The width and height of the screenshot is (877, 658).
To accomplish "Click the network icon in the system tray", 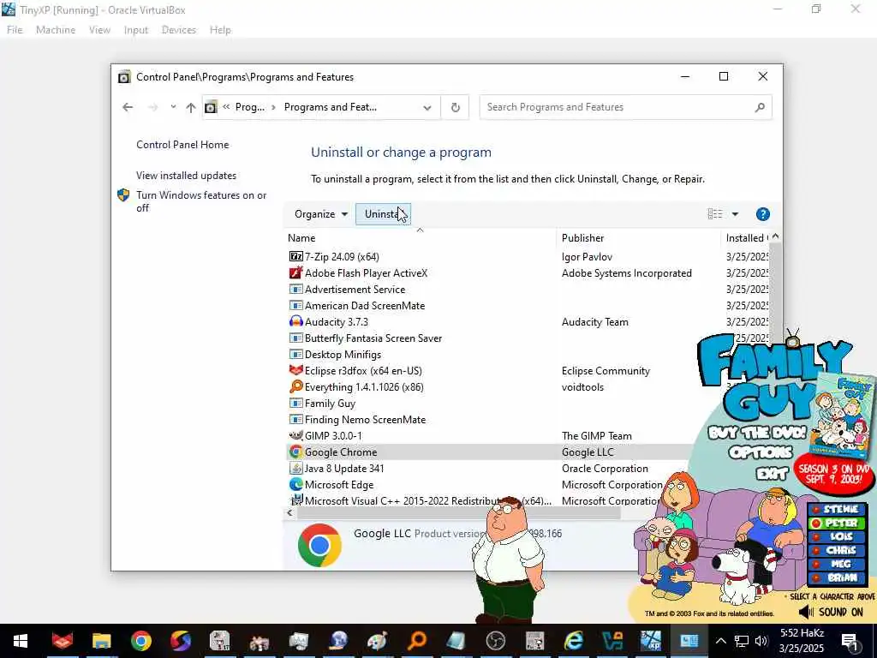I will pos(742,641).
